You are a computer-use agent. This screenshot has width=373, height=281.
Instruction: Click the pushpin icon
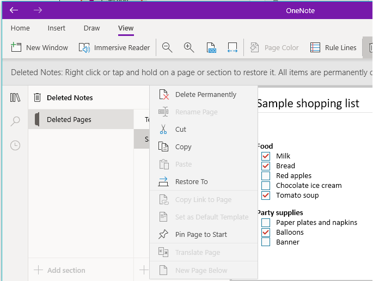coord(163,234)
